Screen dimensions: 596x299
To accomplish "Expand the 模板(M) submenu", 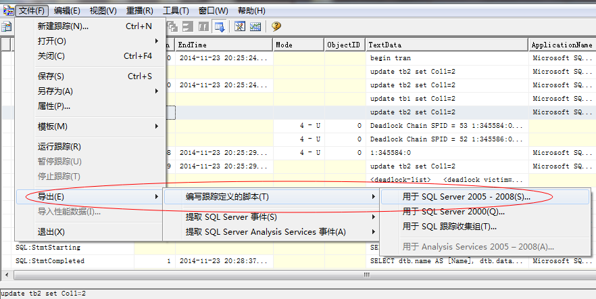I will pos(91,127).
